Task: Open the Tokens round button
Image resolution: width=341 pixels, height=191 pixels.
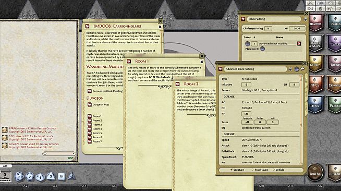Action: pos(315,172)
